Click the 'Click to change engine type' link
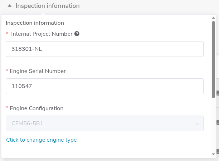Image resolution: width=219 pixels, height=161 pixels. click(x=42, y=140)
